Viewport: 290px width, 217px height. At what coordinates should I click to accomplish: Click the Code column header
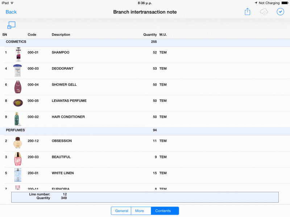[32, 35]
